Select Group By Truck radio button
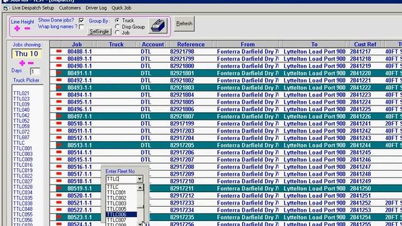 tap(117, 20)
